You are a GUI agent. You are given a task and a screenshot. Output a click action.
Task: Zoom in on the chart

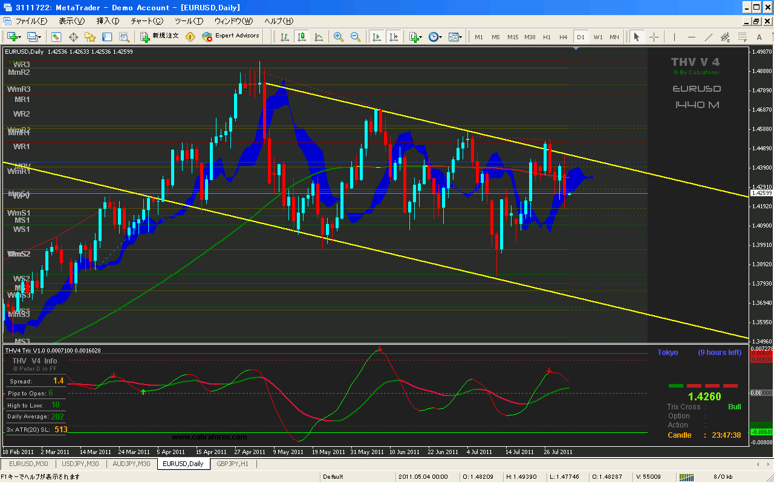[x=338, y=37]
